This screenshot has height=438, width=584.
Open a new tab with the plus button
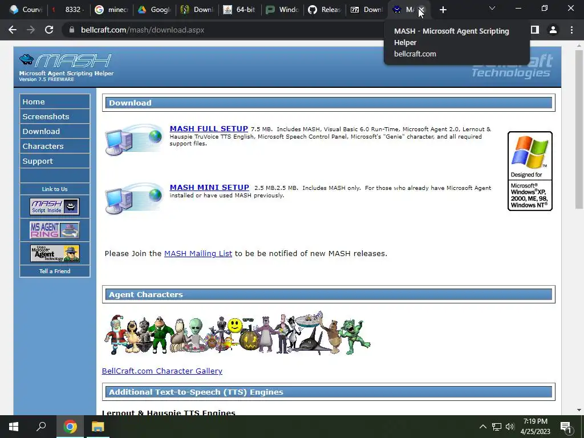[x=443, y=10]
